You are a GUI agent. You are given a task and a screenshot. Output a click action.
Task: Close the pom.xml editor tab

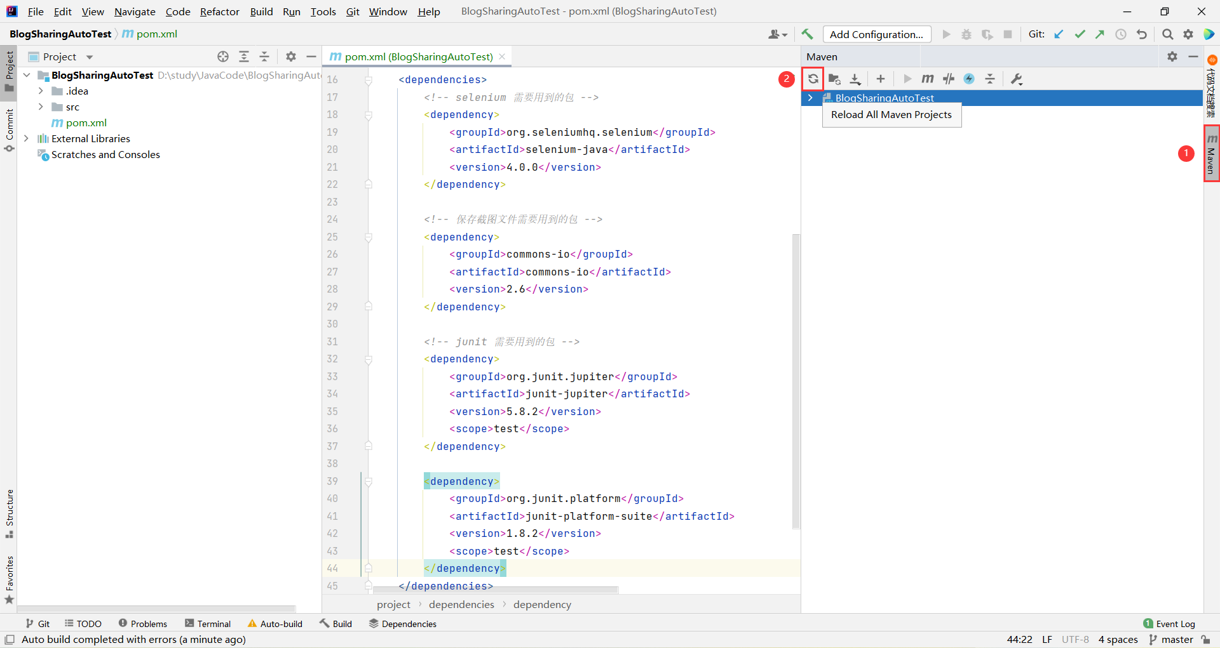click(502, 56)
